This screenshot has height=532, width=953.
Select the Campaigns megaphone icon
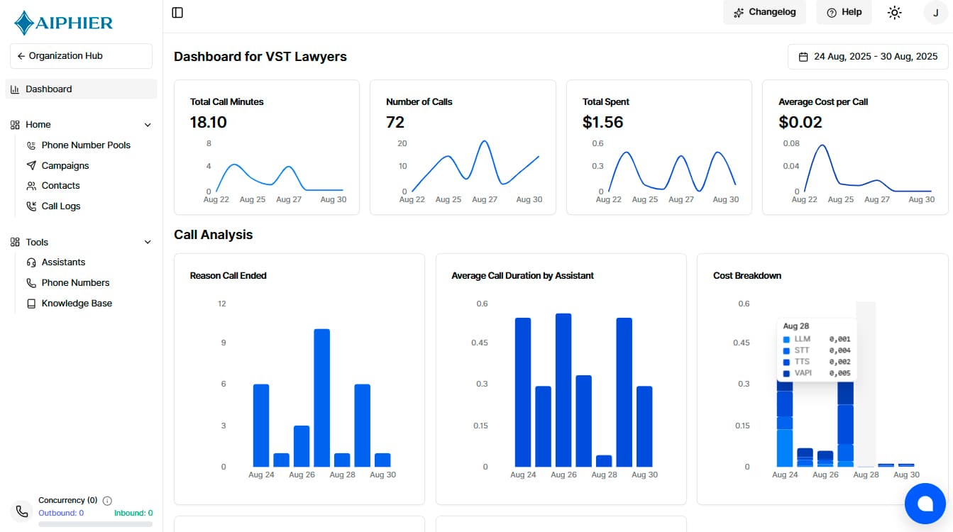pyautogui.click(x=31, y=165)
